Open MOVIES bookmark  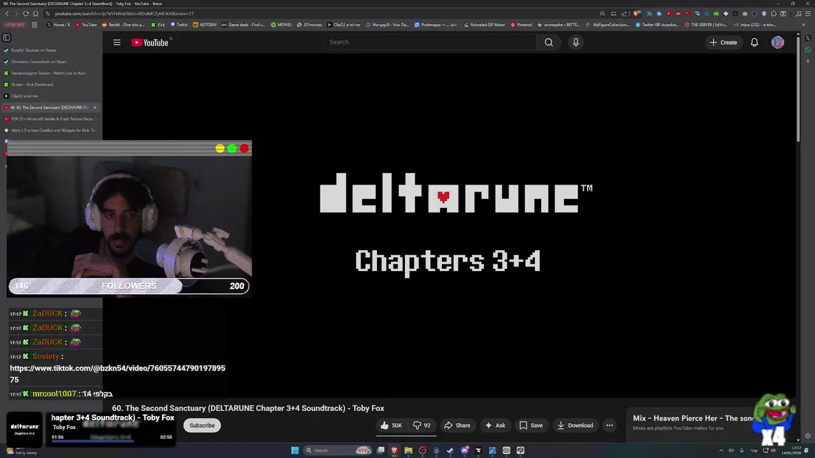[x=281, y=25]
